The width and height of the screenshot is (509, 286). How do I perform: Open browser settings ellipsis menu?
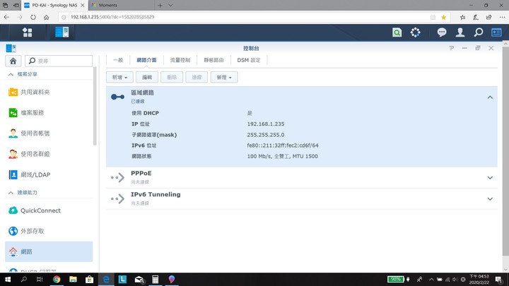(502, 17)
